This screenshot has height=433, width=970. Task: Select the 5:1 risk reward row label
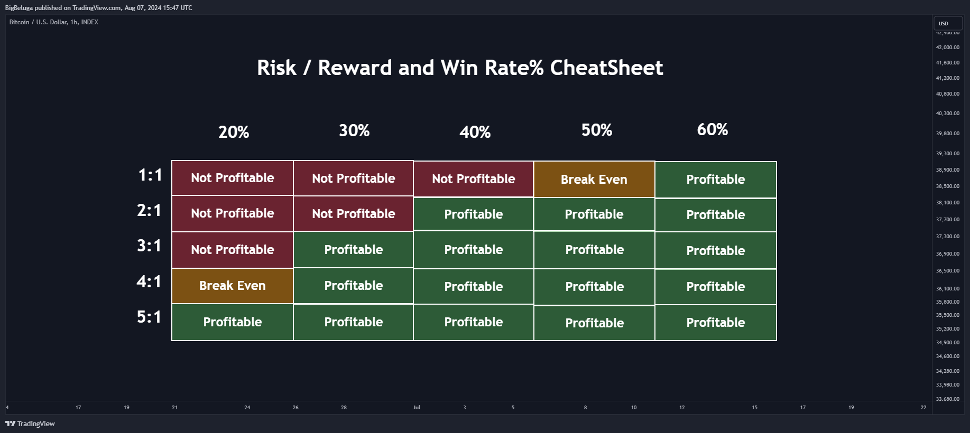[149, 317]
